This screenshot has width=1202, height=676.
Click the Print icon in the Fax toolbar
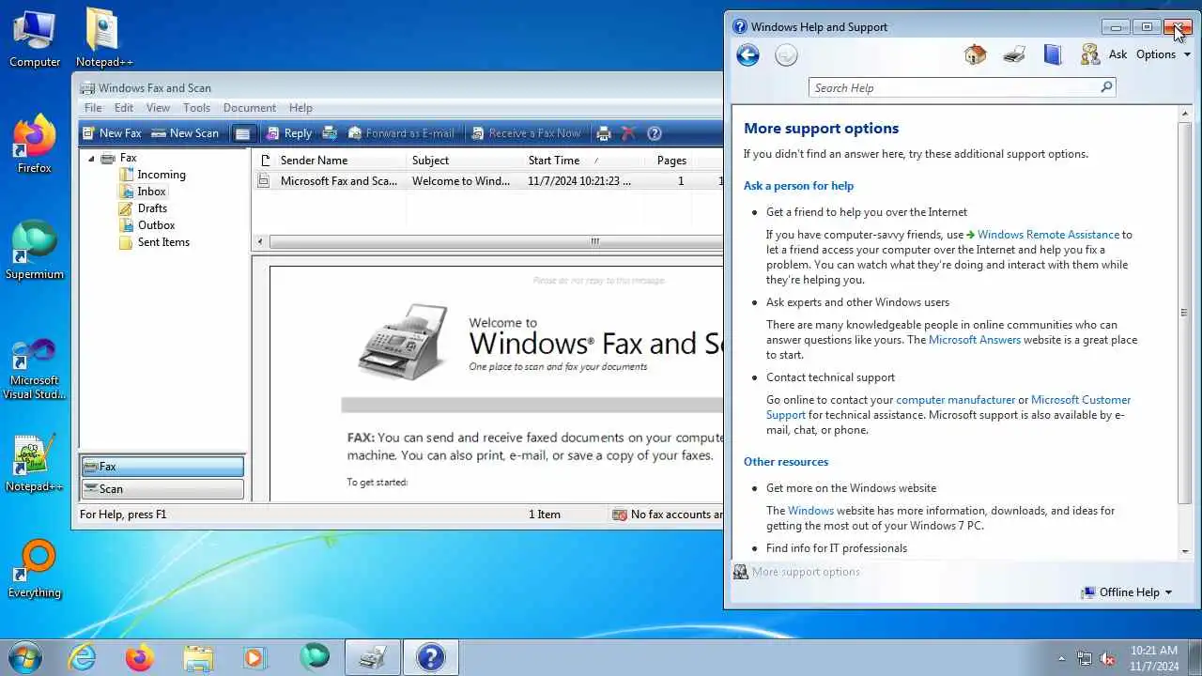(604, 133)
